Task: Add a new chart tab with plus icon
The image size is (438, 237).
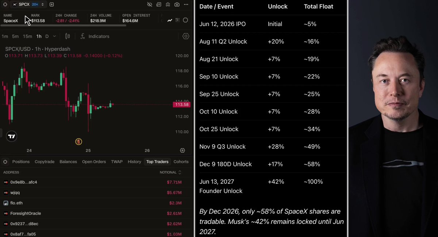Action: tap(51, 4)
